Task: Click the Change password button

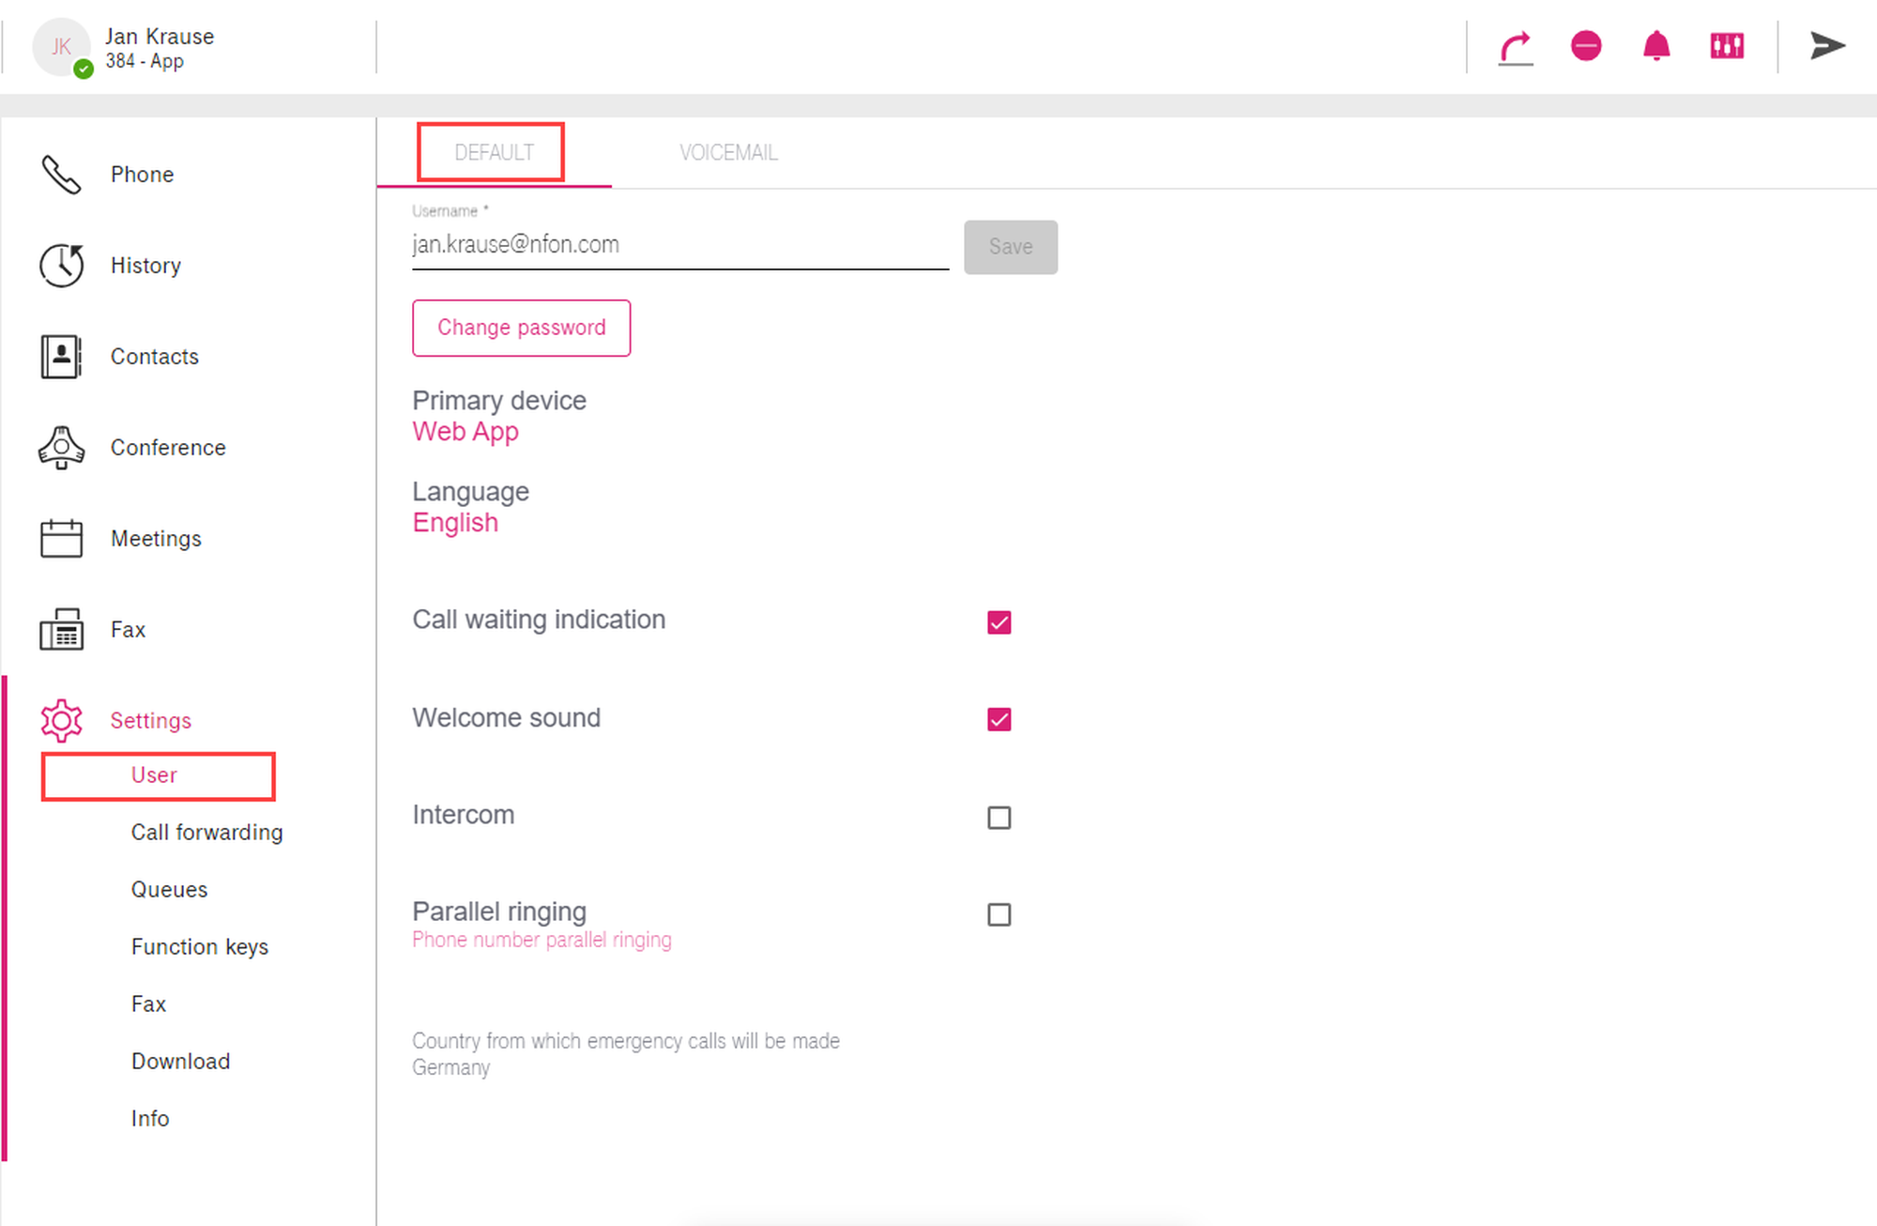Action: click(x=521, y=328)
